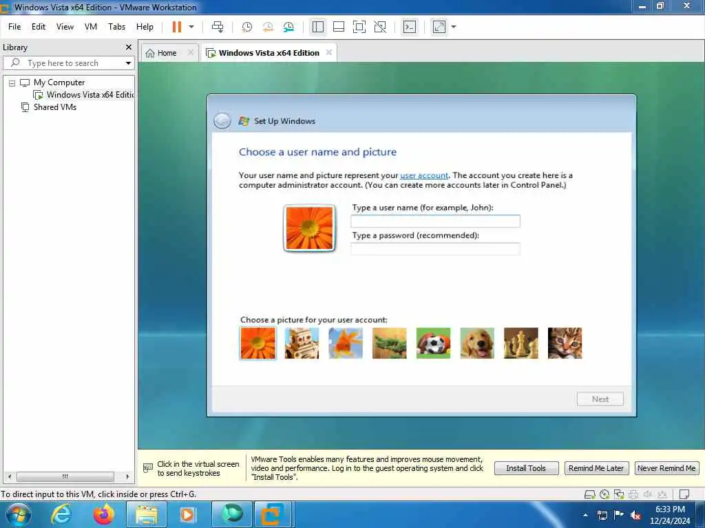Open snapshot manager wrench-clock icon
Screen dimensions: 705x528
pyautogui.click(x=288, y=27)
